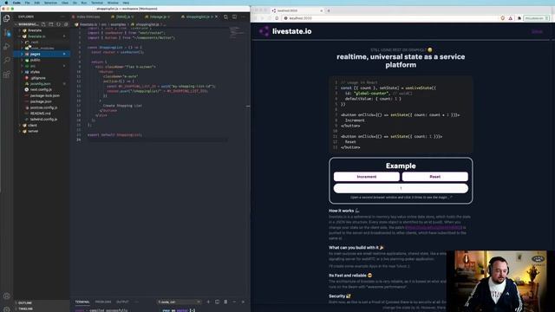Click the browser shield icon in address bar

point(503,18)
